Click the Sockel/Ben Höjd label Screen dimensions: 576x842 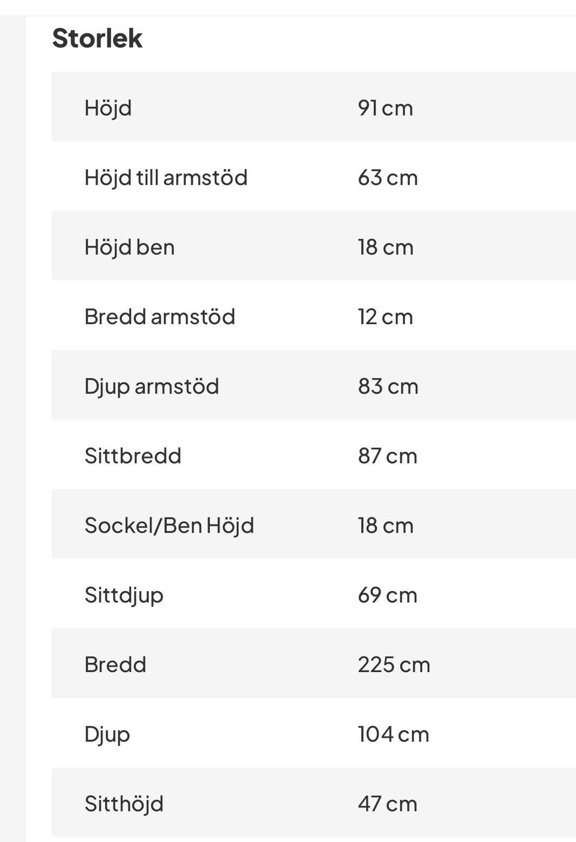coord(169,526)
